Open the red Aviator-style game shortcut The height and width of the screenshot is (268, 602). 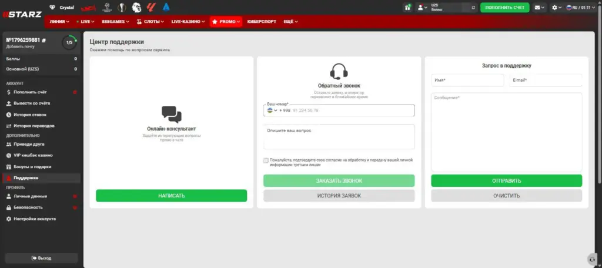(88, 7)
